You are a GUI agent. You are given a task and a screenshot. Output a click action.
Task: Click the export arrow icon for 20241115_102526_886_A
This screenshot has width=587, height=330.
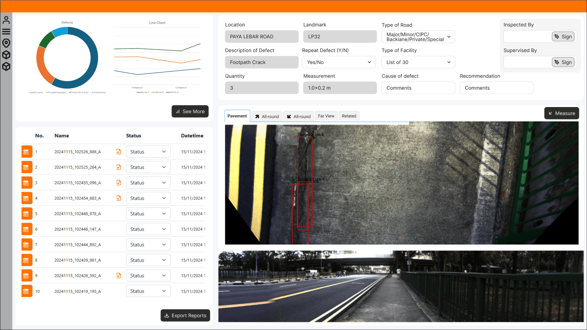click(118, 152)
